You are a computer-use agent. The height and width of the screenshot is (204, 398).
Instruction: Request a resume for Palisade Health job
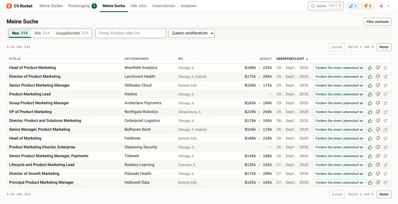339,174
